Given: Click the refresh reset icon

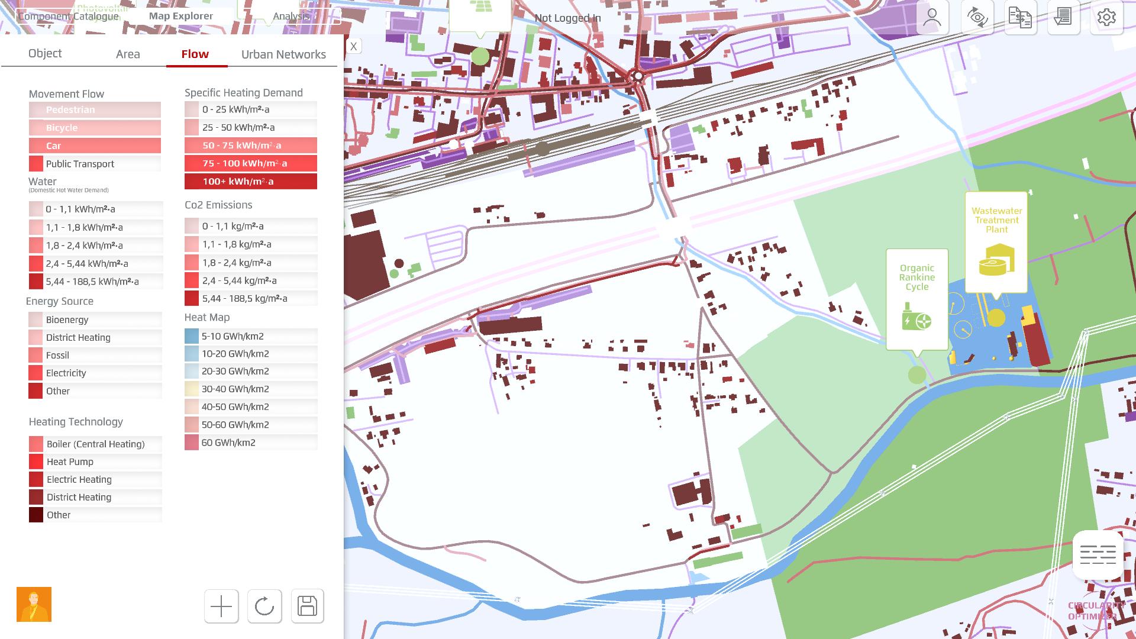Looking at the screenshot, I should pos(264,606).
